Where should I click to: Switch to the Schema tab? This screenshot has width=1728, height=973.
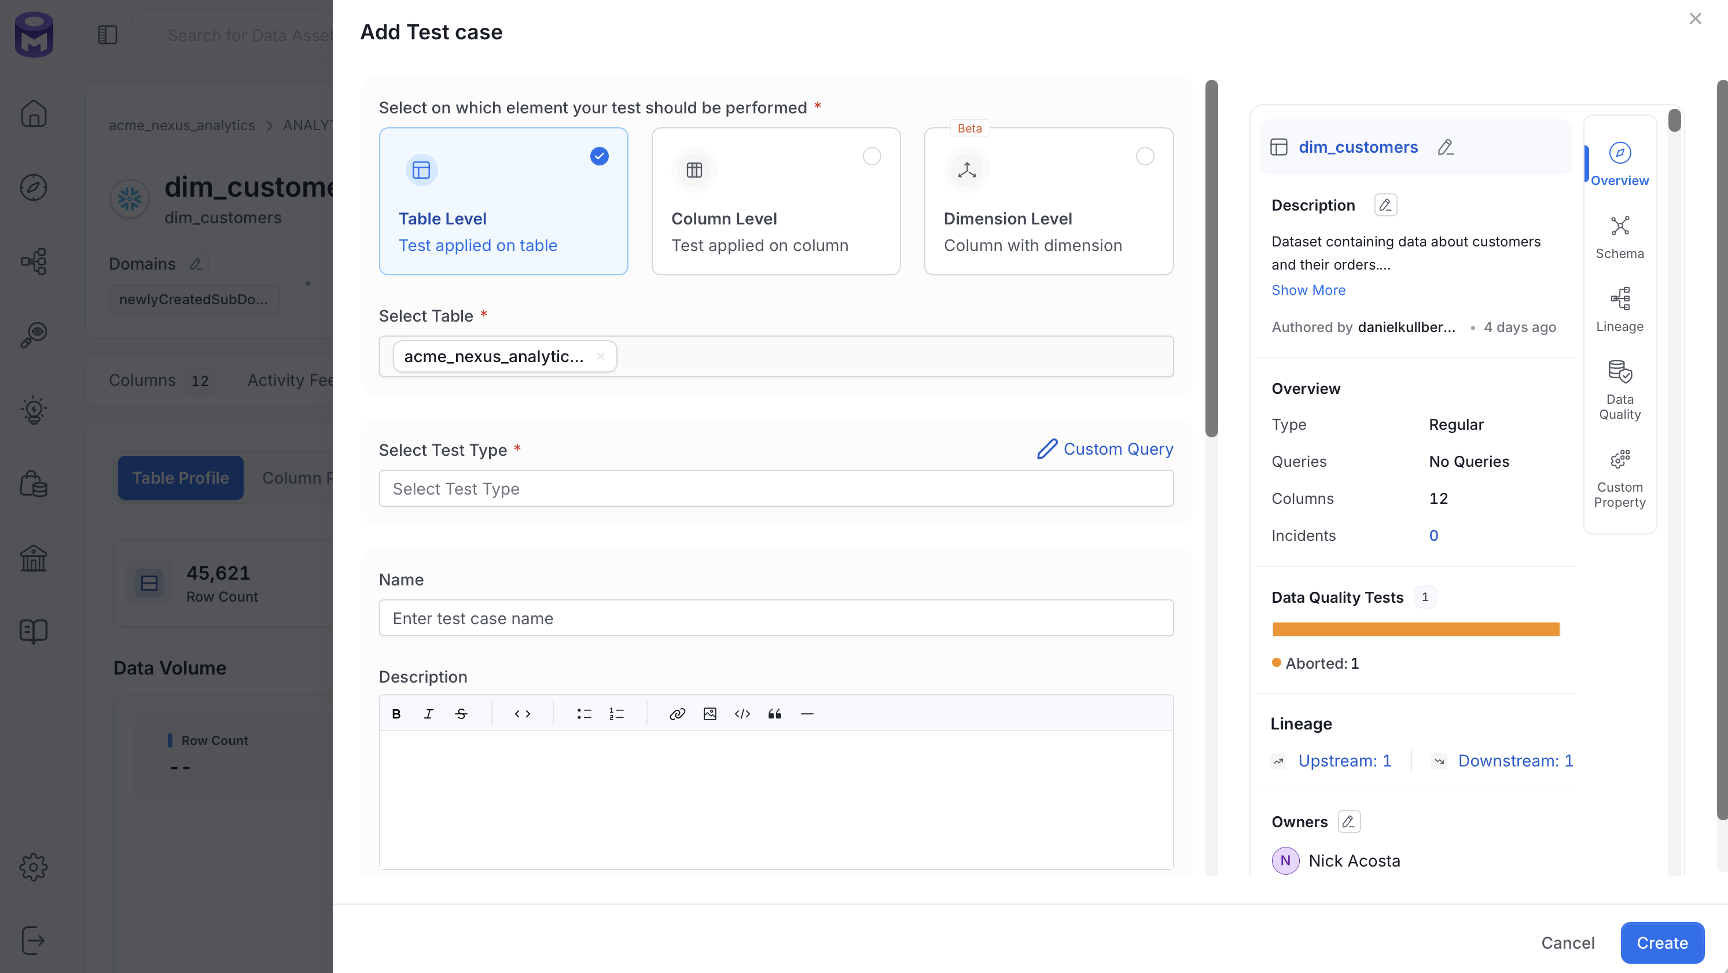1619,237
